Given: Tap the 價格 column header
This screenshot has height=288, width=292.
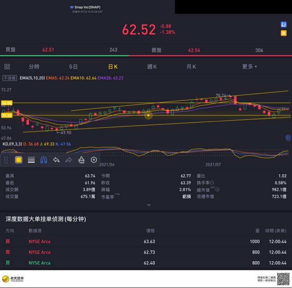Looking at the screenshot, I should click(150, 231).
